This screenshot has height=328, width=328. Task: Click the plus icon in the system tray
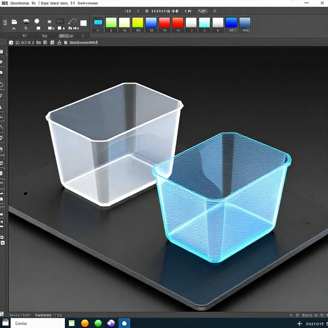[x=299, y=324]
